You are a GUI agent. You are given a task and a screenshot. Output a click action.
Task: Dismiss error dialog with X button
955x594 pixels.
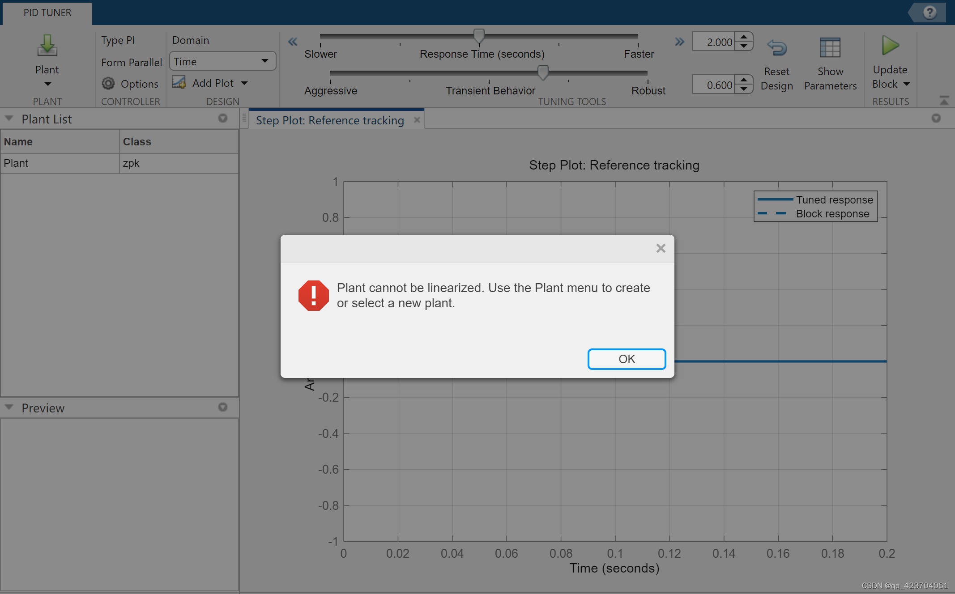(661, 248)
